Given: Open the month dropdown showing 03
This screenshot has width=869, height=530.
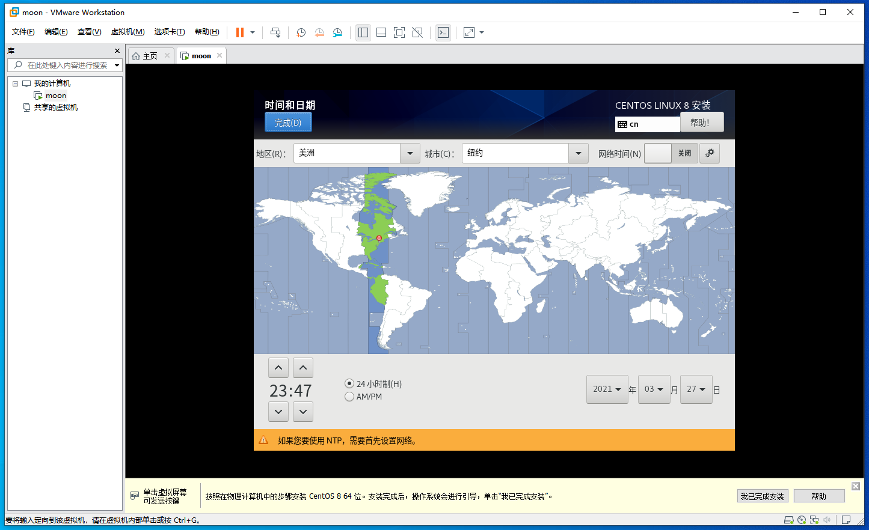Looking at the screenshot, I should point(654,389).
